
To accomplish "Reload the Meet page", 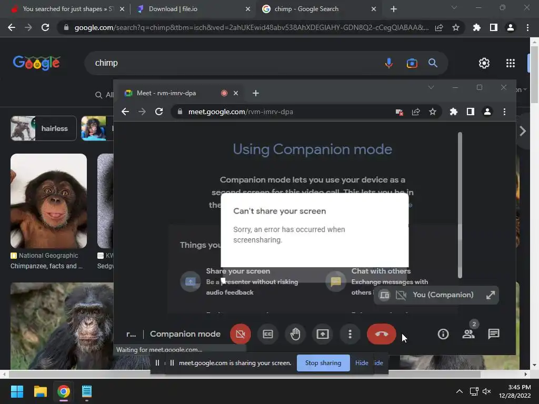I will tap(159, 112).
